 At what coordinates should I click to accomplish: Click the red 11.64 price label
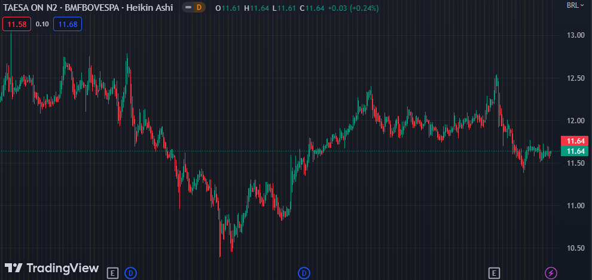(x=576, y=141)
